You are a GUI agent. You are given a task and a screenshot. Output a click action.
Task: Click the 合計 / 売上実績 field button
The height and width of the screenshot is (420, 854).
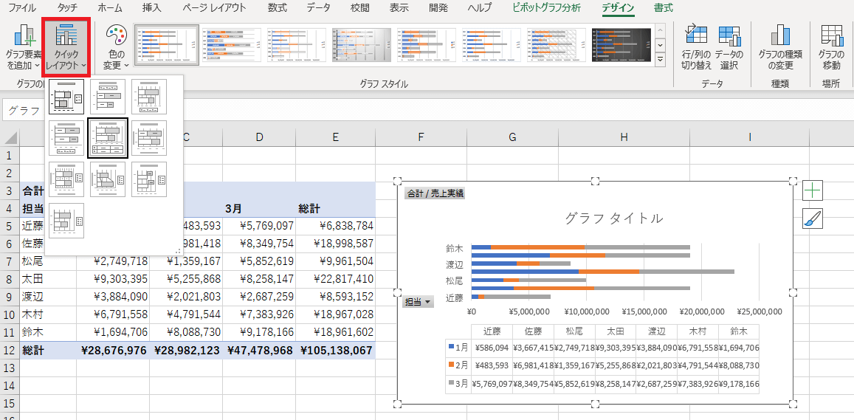point(435,193)
